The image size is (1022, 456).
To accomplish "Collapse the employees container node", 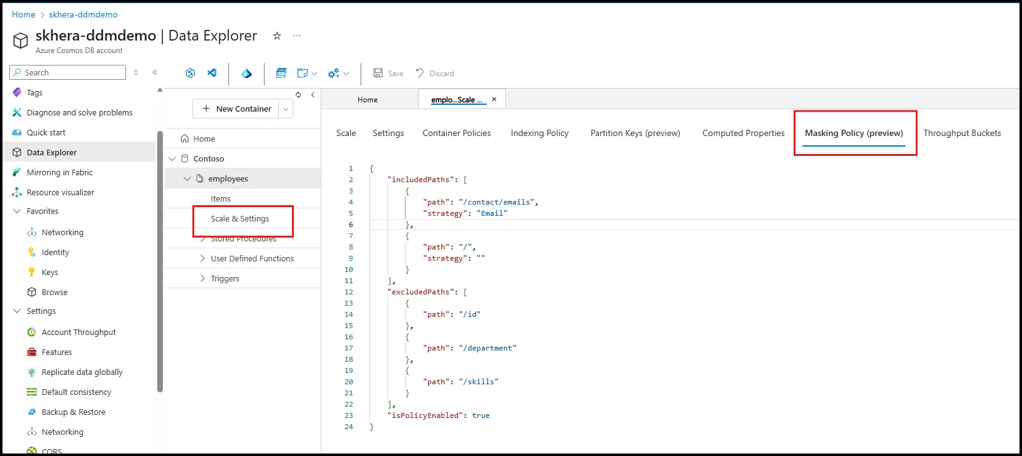I will [187, 178].
